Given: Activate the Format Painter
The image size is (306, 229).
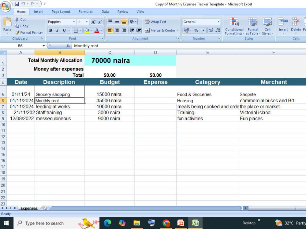Looking at the screenshot, I should 29,33.
